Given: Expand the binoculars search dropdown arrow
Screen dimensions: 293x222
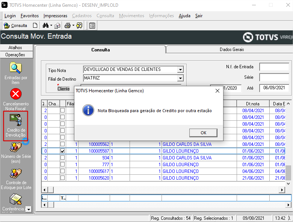Looking at the screenshot, I should (x=51, y=25).
